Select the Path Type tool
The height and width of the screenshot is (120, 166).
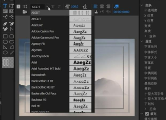[x=5, y=17]
